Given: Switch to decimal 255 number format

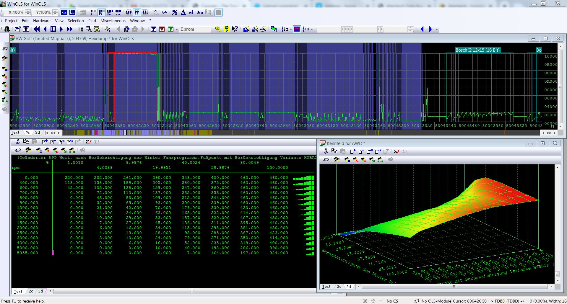Looking at the screenshot, I should point(129,12).
